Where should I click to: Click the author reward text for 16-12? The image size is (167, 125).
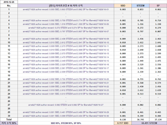[66, 50]
